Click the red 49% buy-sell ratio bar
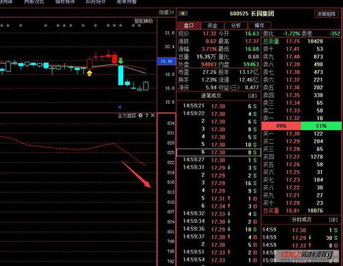Image resolution: width=343 pixels, height=266 pixels. pyautogui.click(x=281, y=126)
